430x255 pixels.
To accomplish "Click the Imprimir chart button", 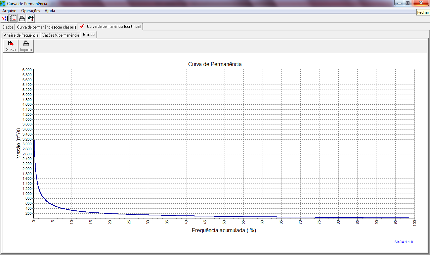I will pos(26,46).
